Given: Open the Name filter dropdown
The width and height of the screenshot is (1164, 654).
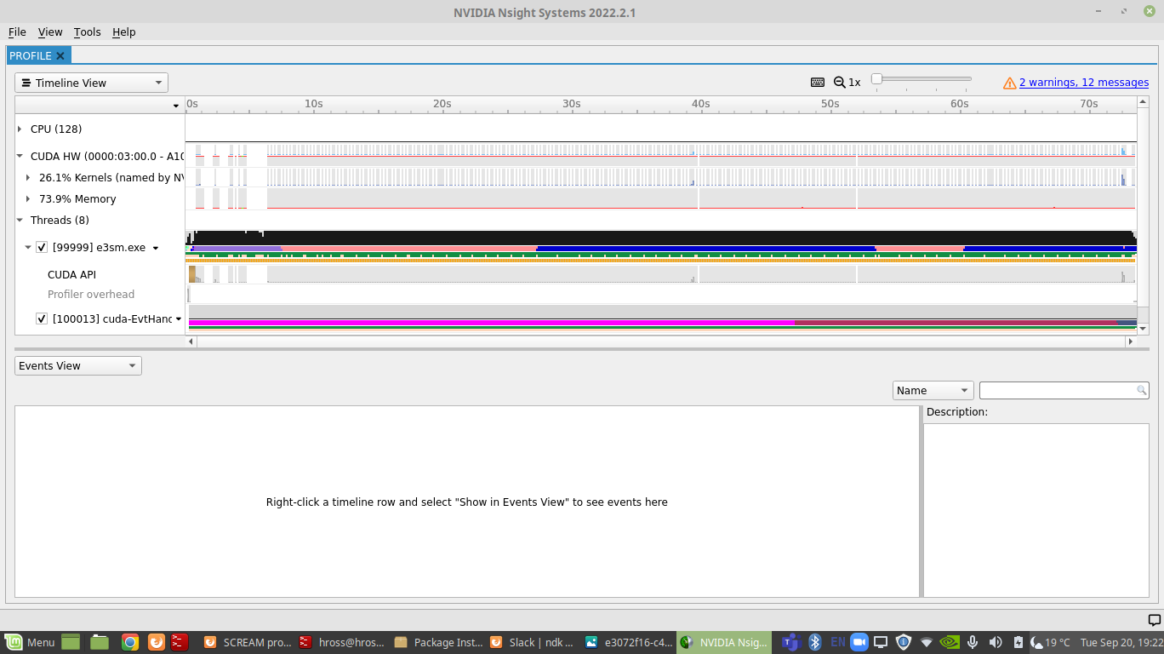Looking at the screenshot, I should click(x=933, y=390).
